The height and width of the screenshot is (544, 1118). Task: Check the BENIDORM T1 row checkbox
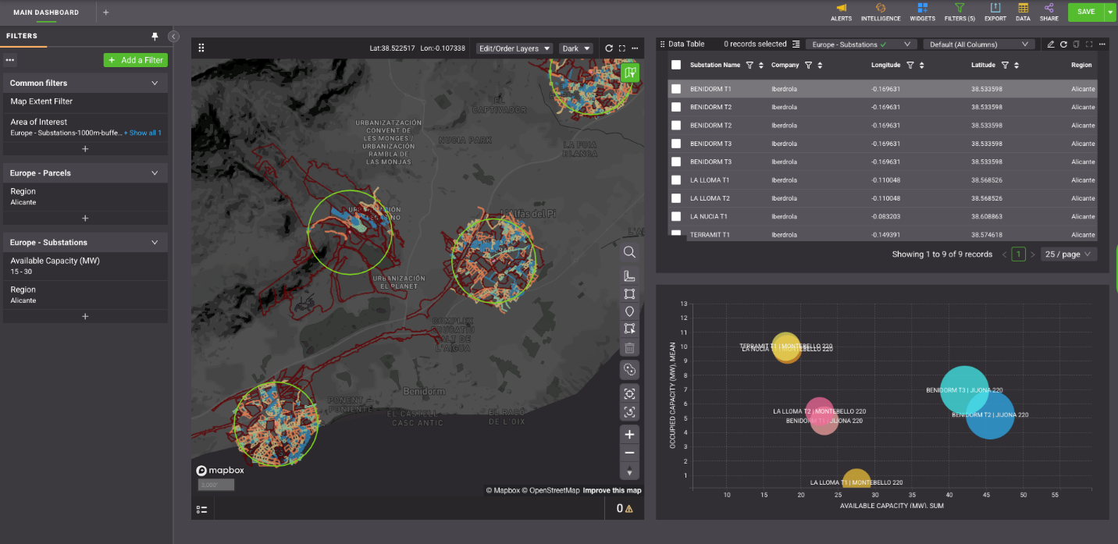(x=676, y=88)
